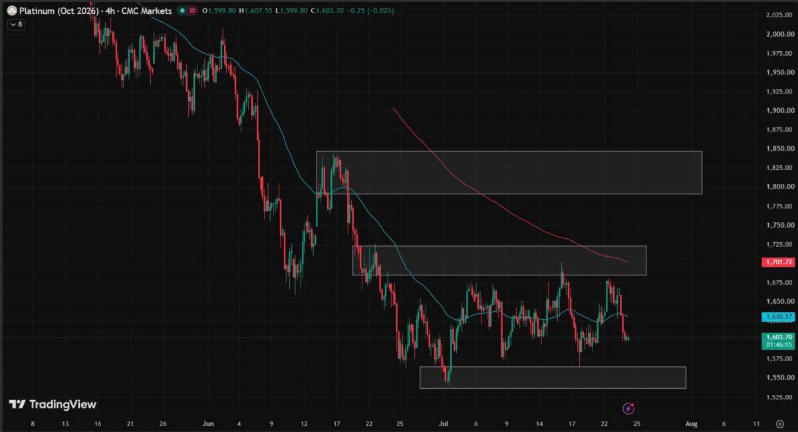Click the red 1,701.72 price label
798x432 pixels.
pyautogui.click(x=779, y=262)
